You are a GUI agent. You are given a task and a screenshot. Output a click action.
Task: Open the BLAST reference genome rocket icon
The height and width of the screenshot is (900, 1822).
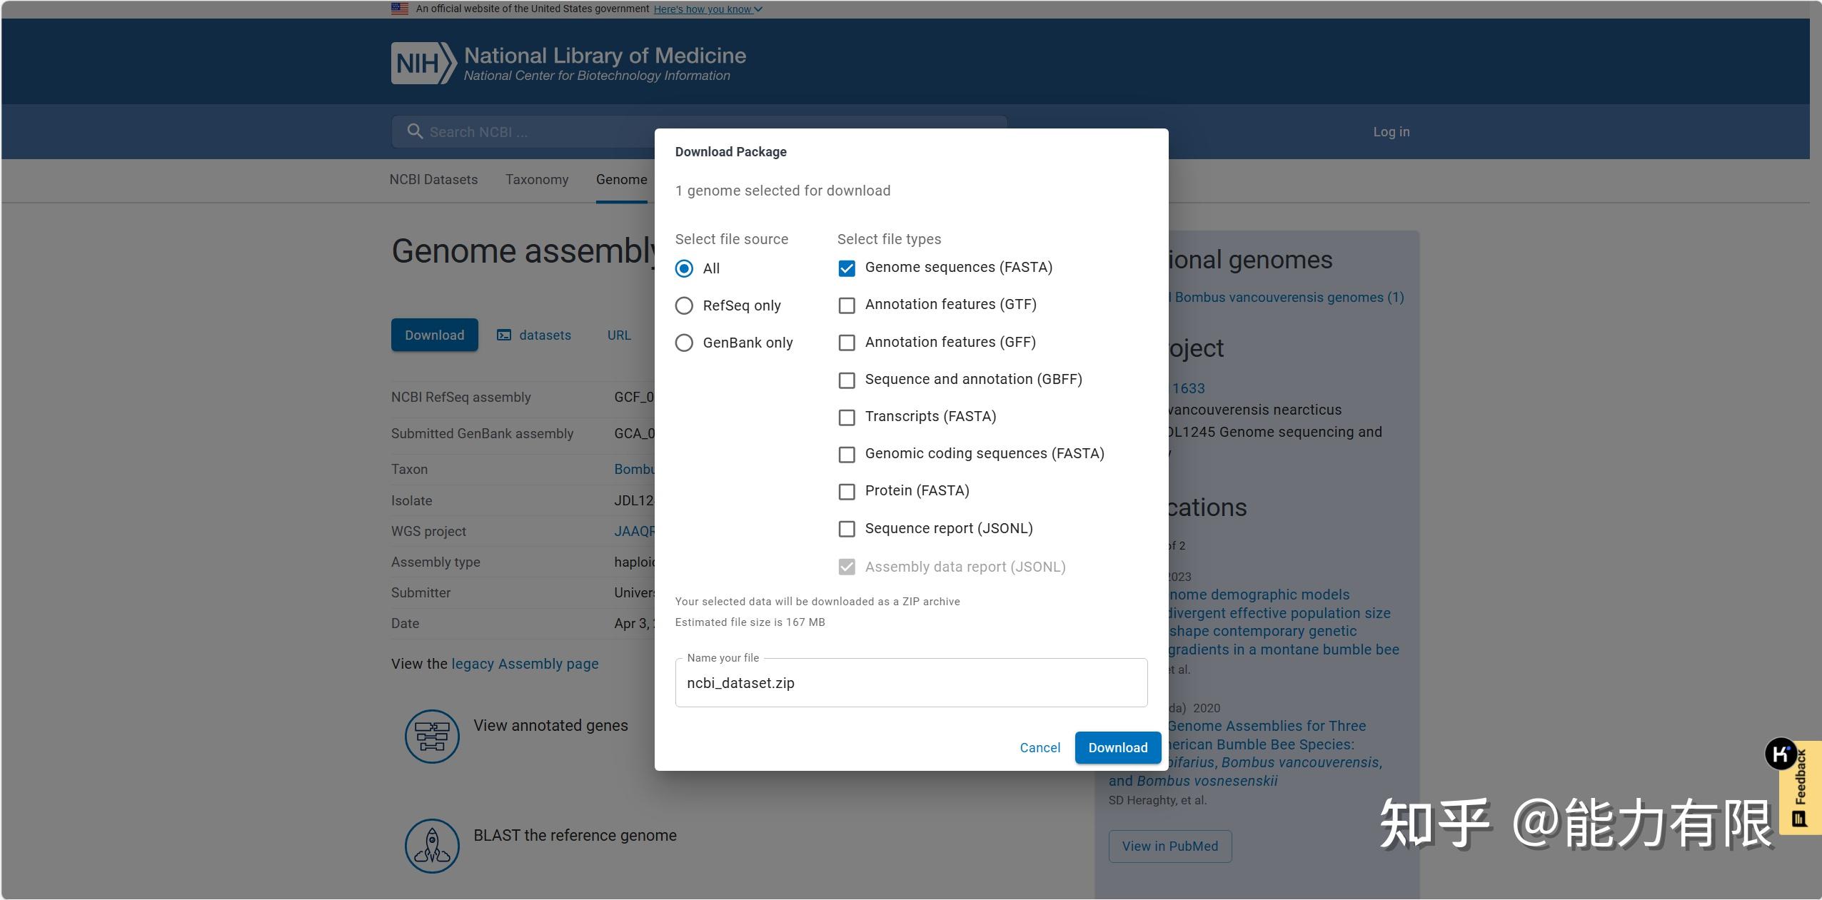coord(432,846)
